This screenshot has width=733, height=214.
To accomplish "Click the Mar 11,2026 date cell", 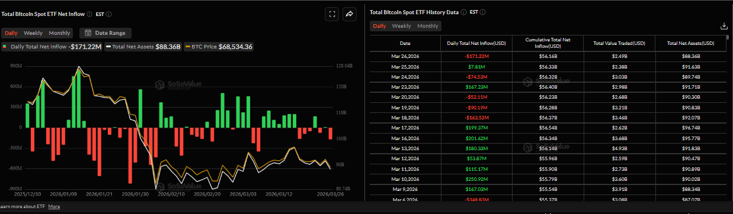I will 405,169.
